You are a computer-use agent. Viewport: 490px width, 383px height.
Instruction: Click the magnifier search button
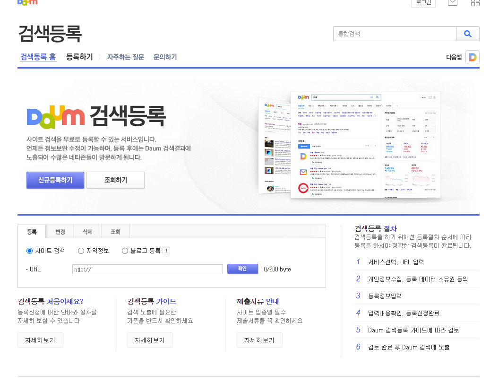click(467, 34)
